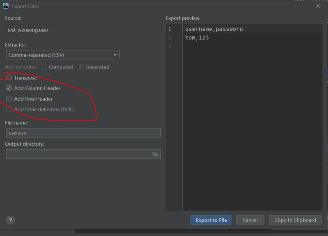Focus the Source field test_wensong.user
Screen dimensions: 328x236
[83, 30]
